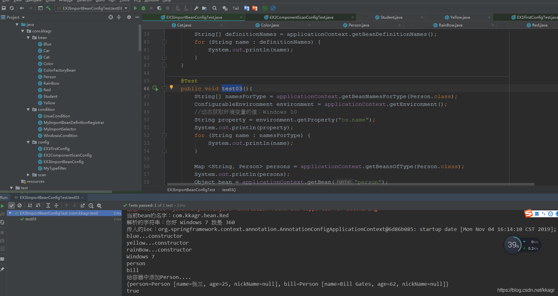Click the Build project hammer icon
The image size is (558, 296).
click(x=49, y=8)
